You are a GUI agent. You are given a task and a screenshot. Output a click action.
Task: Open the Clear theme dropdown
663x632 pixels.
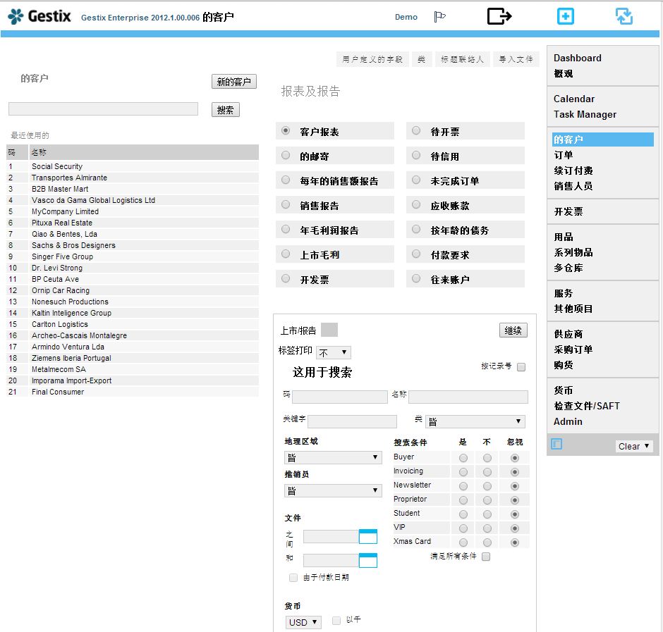(634, 447)
